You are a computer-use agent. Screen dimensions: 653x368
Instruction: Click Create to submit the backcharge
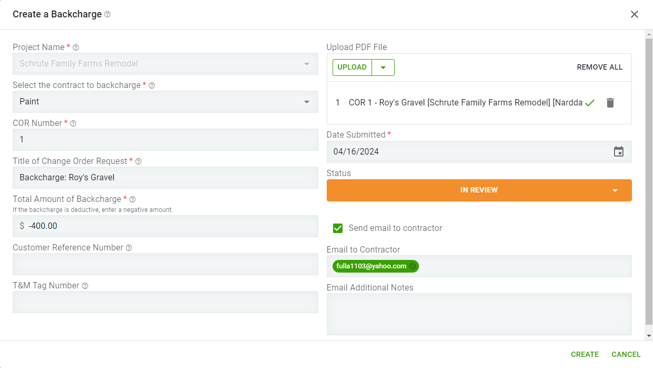pos(585,355)
